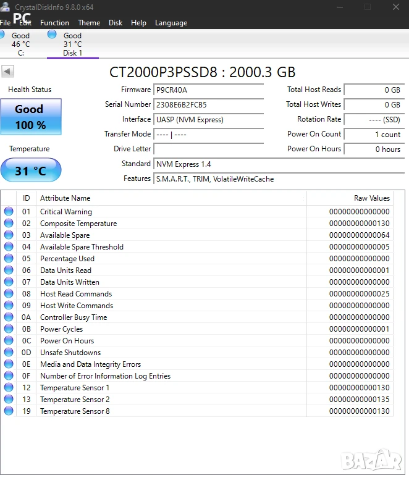Click status circle for Temperature Sensor 2

pyautogui.click(x=9, y=399)
